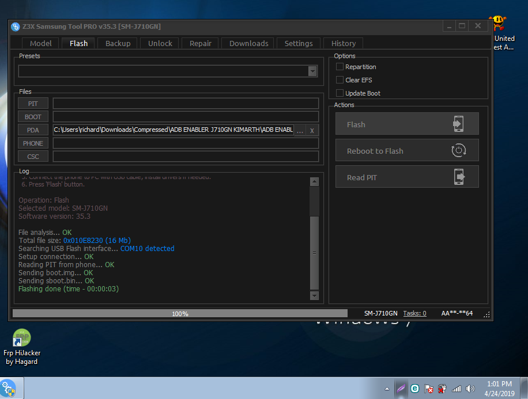Switch to the Model tab

[x=40, y=43]
